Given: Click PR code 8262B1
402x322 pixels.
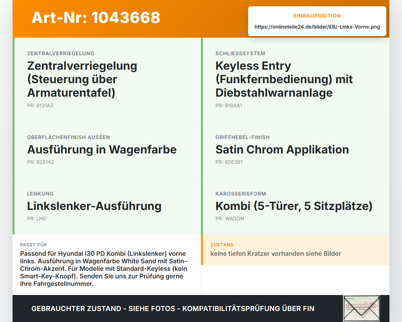Looking at the screenshot, I should tap(229, 162).
